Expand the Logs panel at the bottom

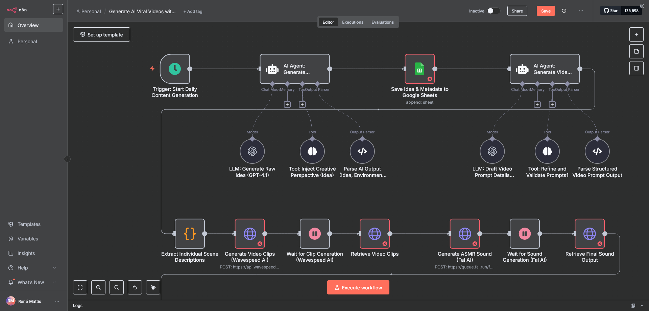click(x=642, y=305)
